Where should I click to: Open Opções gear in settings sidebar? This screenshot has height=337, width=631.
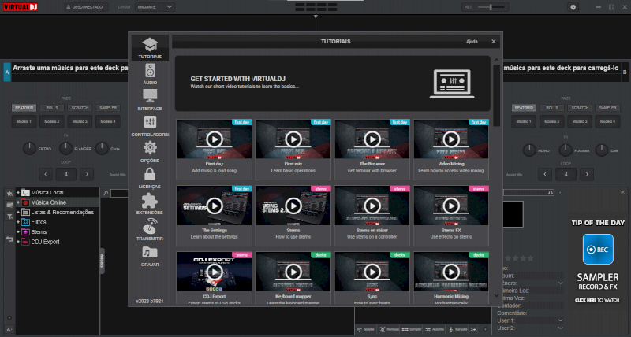click(150, 151)
